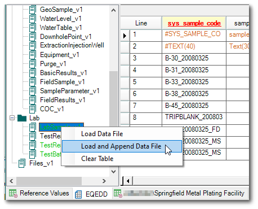Click the ExtractionInjectionWell document icon
The width and height of the screenshot is (258, 209).
pyautogui.click(x=33, y=46)
